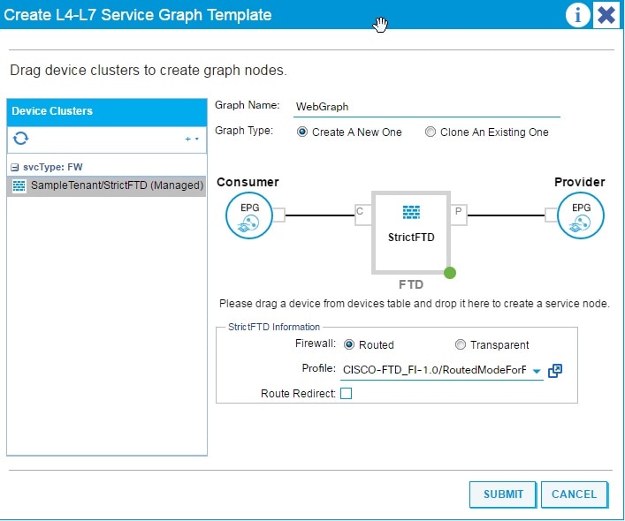Click firewall icon inside StrictFTD node
Image resolution: width=625 pixels, height=521 pixels.
[411, 212]
